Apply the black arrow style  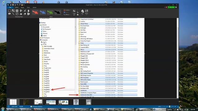pos(58,12)
